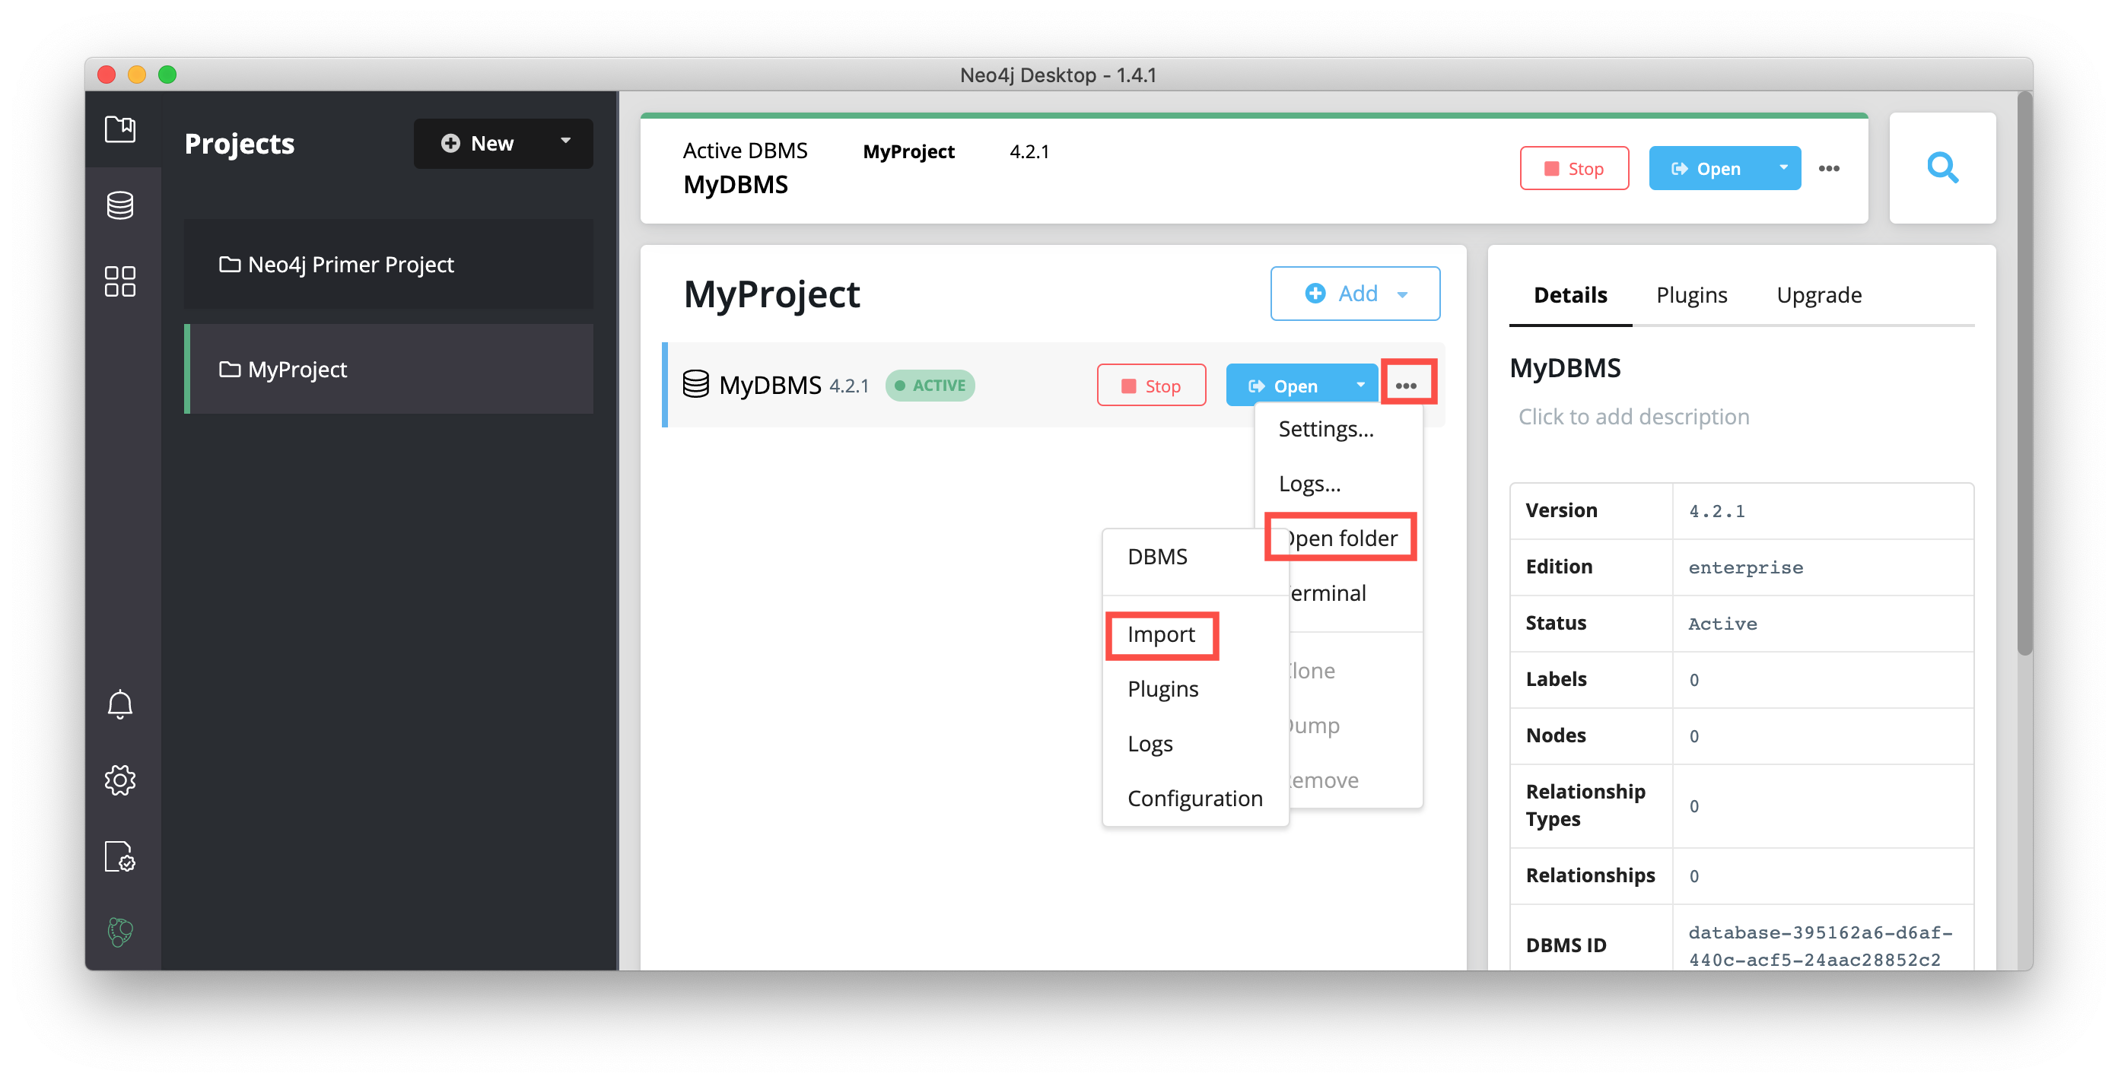Viewport: 2118px width, 1083px height.
Task: Stop MyDBMS in the project row
Action: click(1151, 386)
